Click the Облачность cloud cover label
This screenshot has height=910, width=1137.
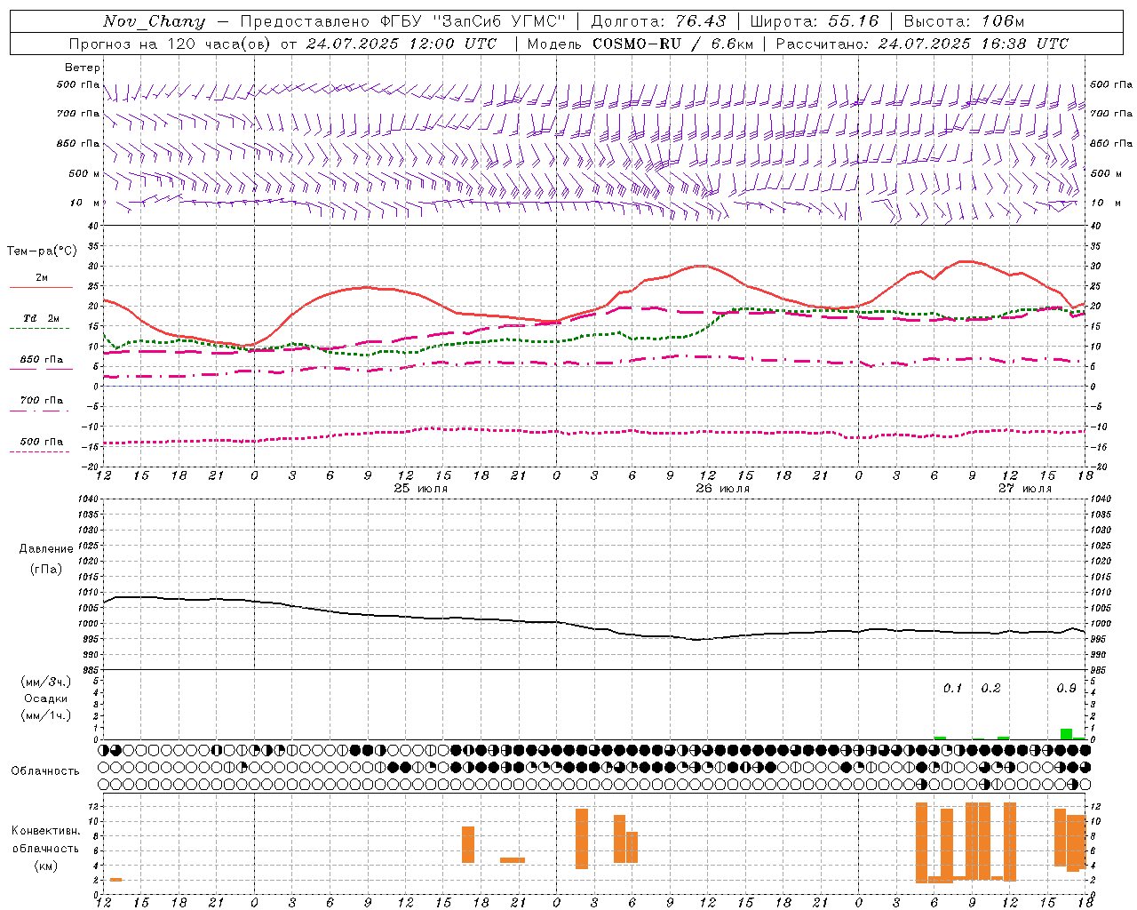(45, 771)
